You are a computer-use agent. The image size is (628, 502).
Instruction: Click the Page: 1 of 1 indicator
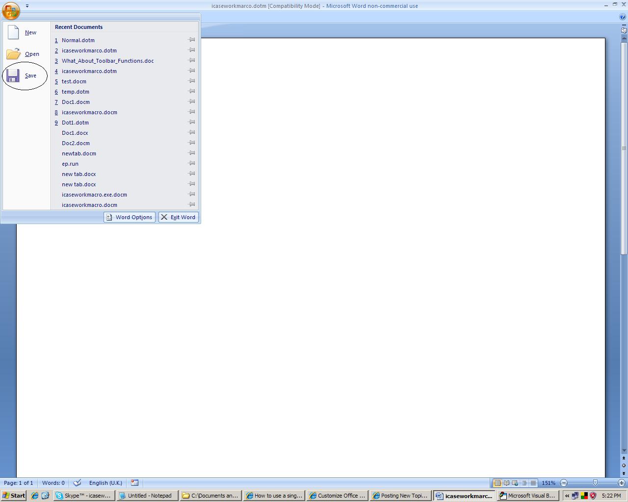pos(19,483)
